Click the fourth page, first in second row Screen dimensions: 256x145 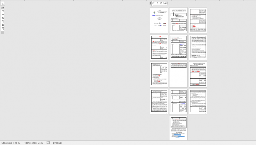point(159,47)
